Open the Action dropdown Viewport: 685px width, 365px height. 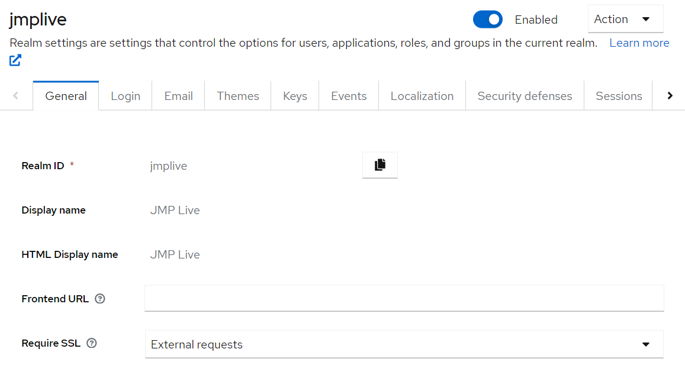(x=625, y=19)
